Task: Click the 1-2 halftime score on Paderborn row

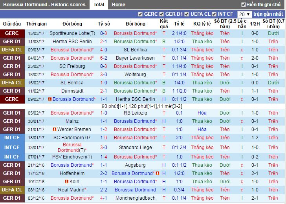Action: (255, 138)
